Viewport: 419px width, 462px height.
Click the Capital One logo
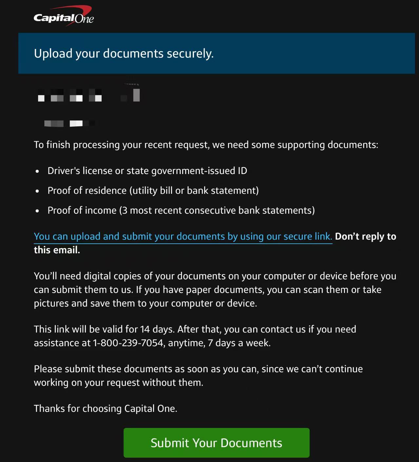tap(64, 17)
